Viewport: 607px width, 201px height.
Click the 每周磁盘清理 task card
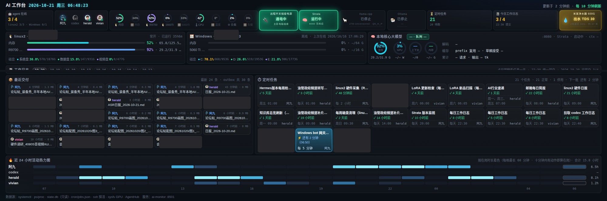point(352,118)
